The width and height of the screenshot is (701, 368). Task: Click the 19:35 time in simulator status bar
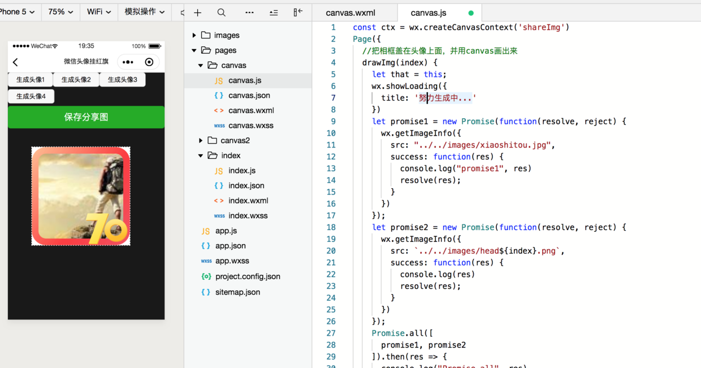pyautogui.click(x=86, y=46)
